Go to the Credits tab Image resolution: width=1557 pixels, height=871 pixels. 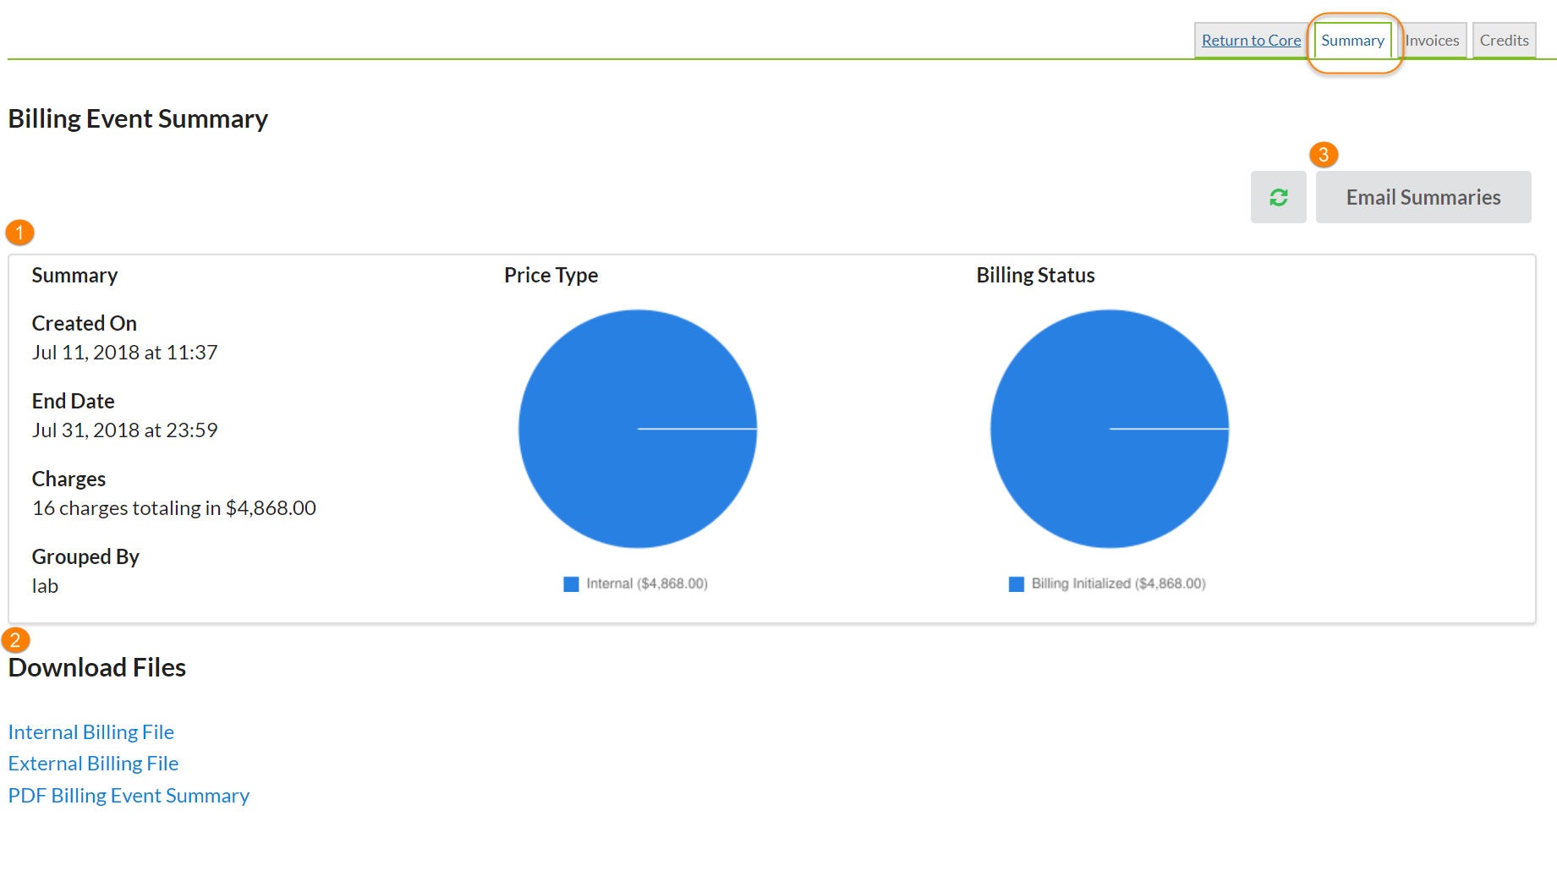tap(1504, 41)
